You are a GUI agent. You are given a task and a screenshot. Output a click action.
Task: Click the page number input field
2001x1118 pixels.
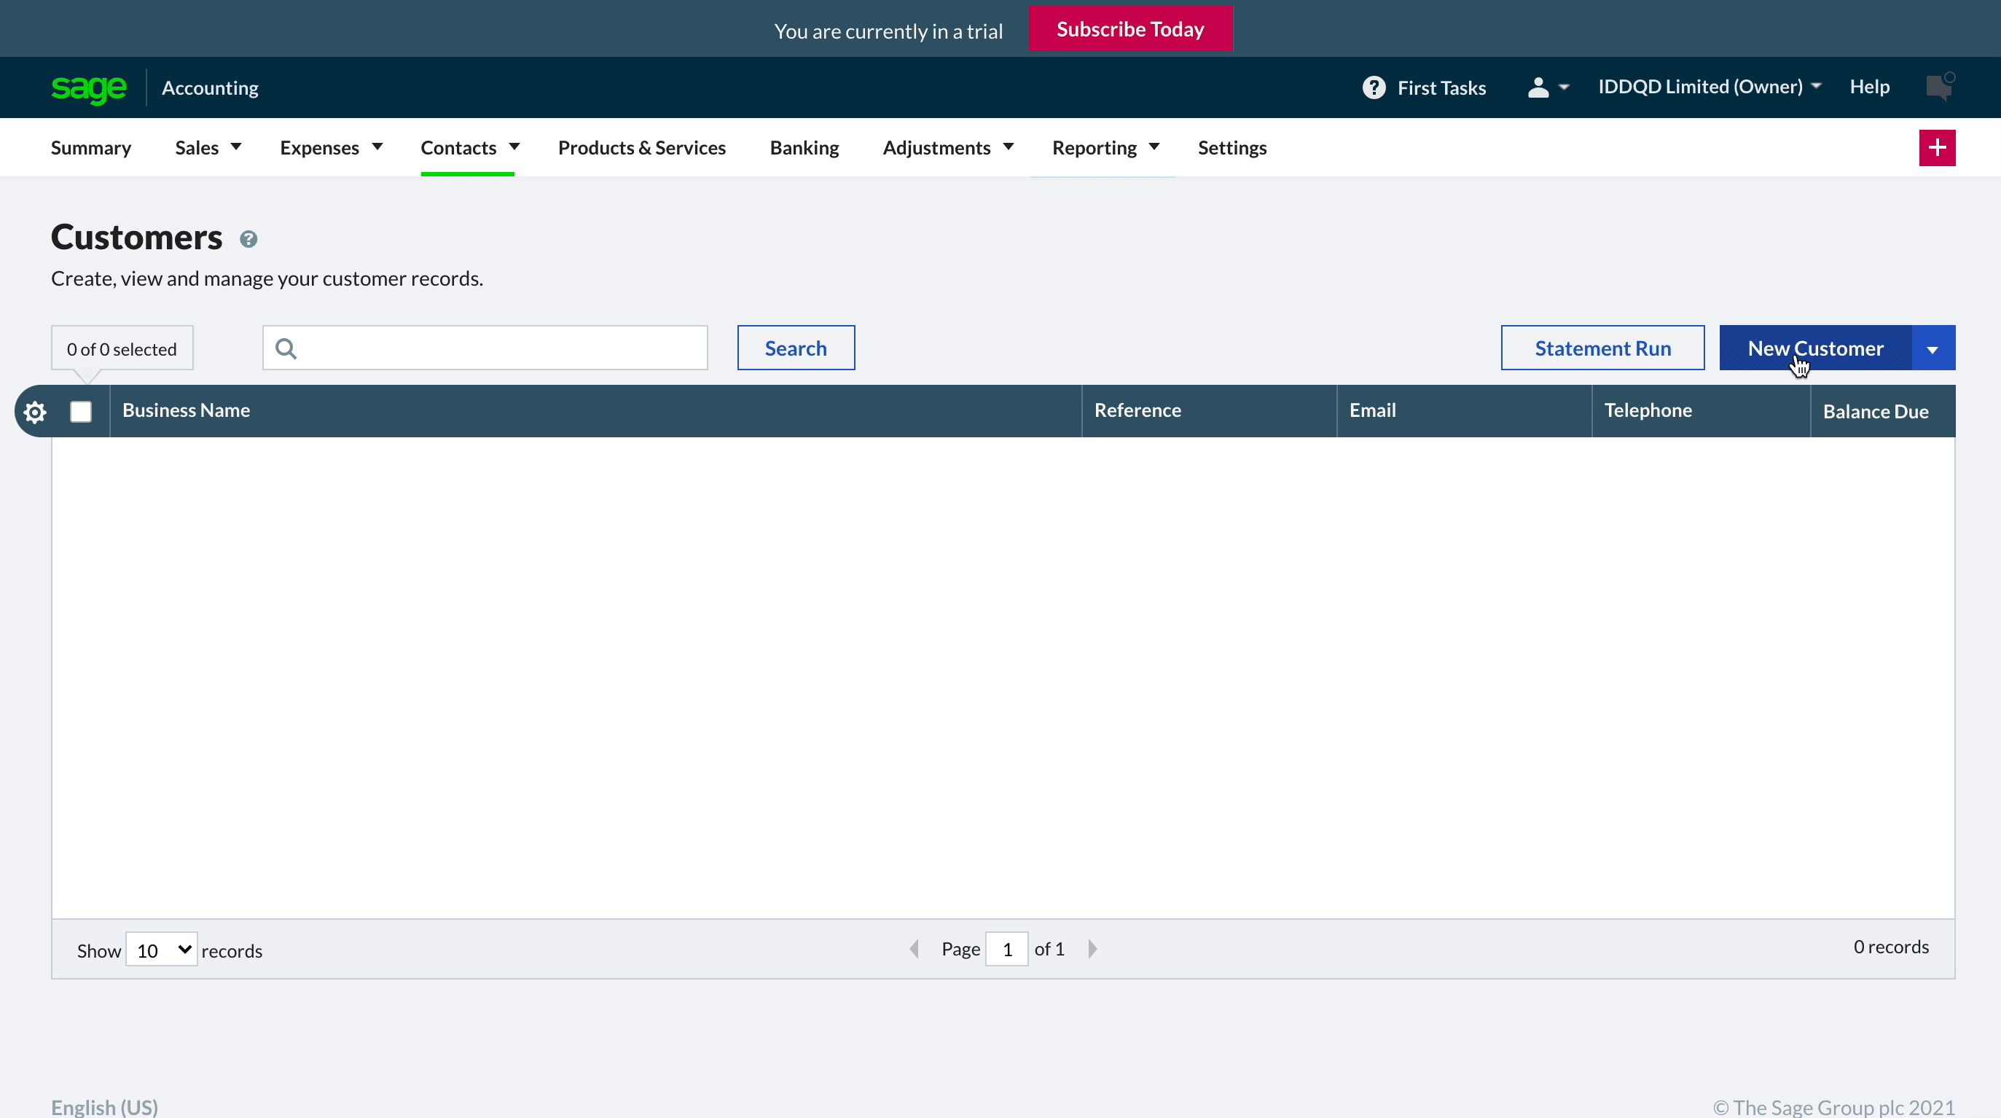pos(1006,949)
